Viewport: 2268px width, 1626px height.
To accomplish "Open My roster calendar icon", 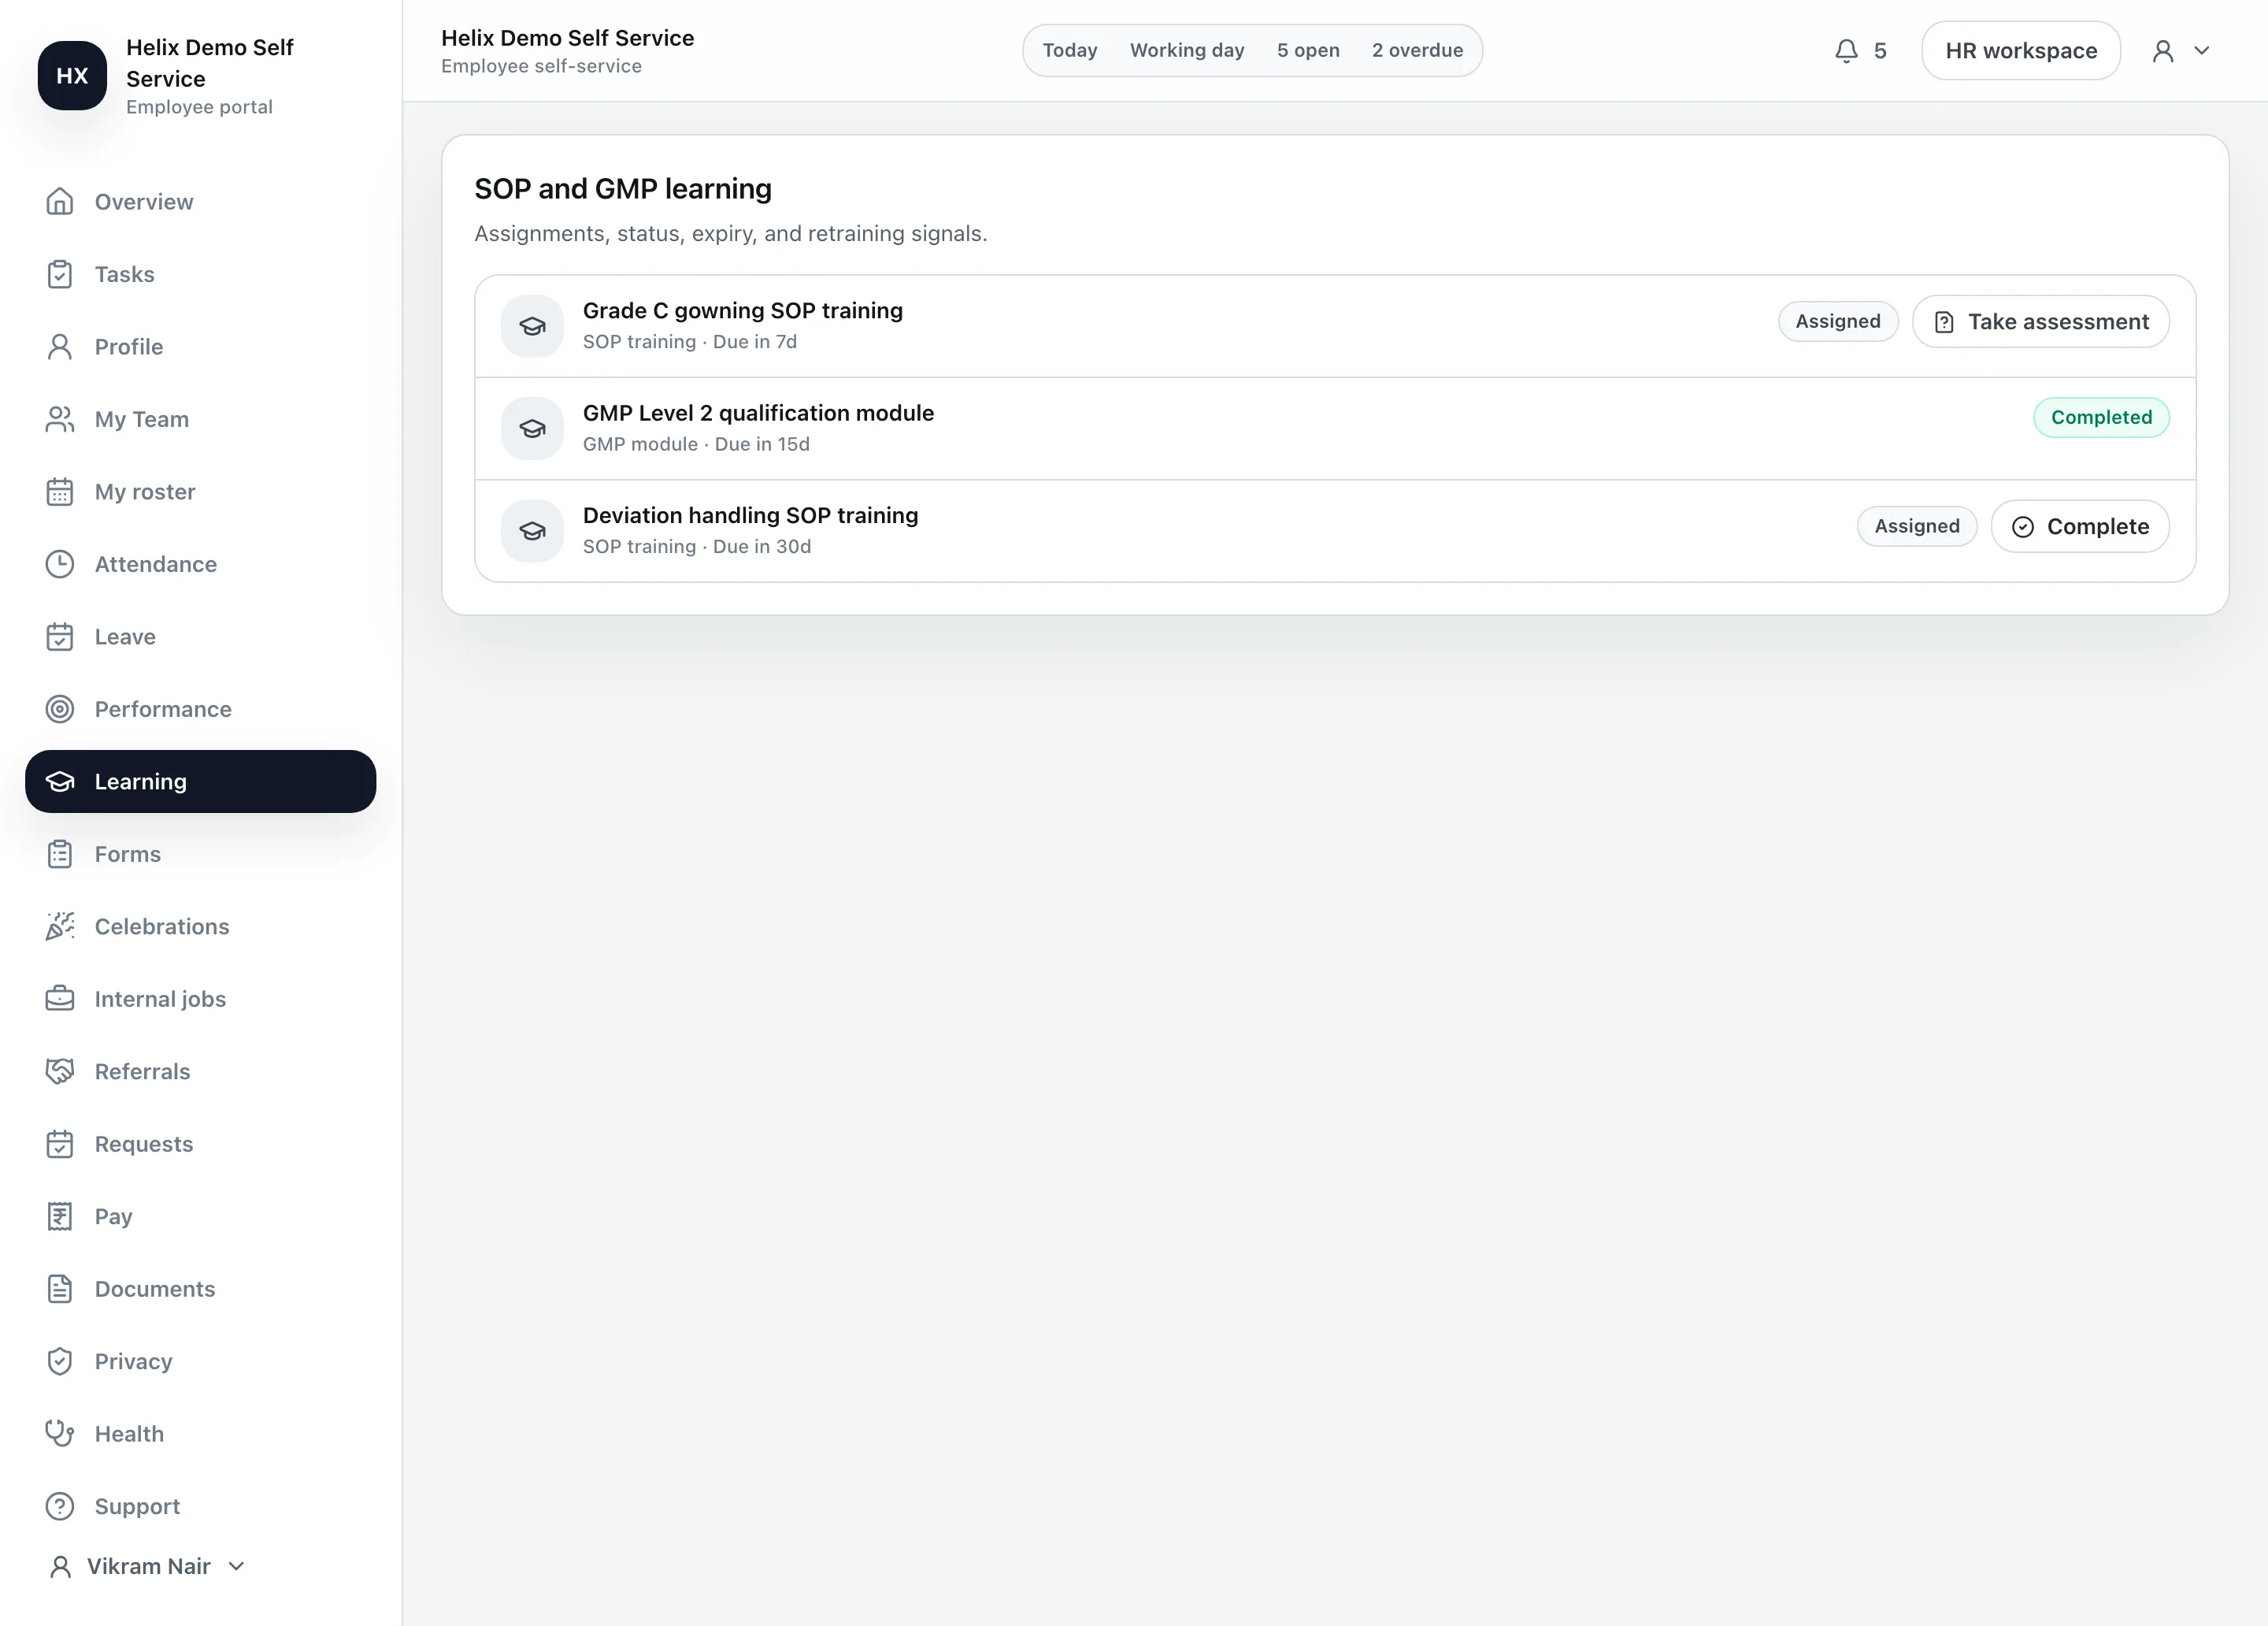I will (60, 492).
